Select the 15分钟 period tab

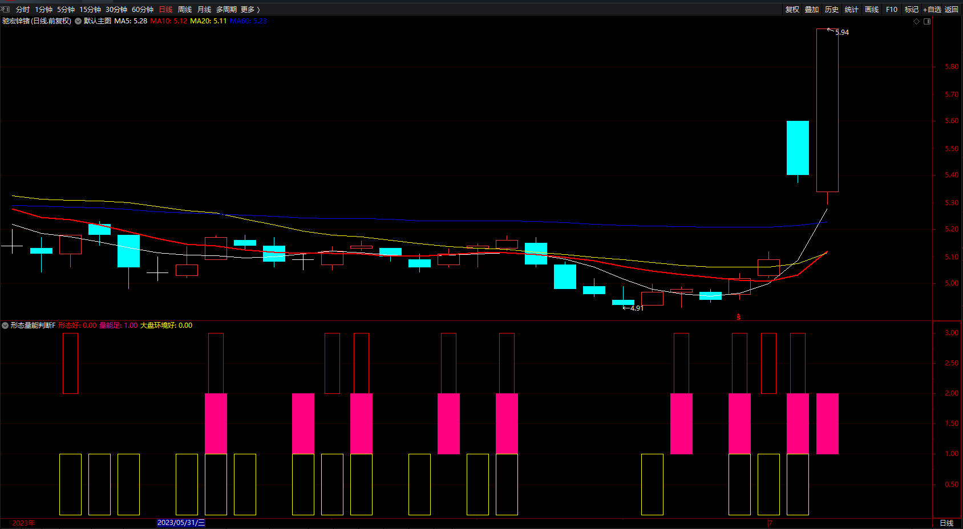point(90,9)
